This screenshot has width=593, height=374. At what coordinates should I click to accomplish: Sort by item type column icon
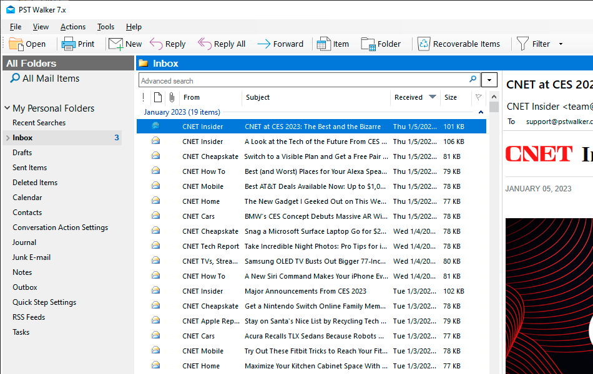(x=158, y=97)
